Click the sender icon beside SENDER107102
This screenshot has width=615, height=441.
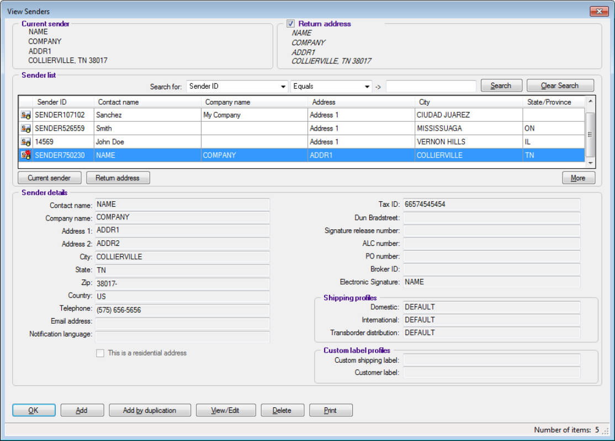tap(26, 115)
